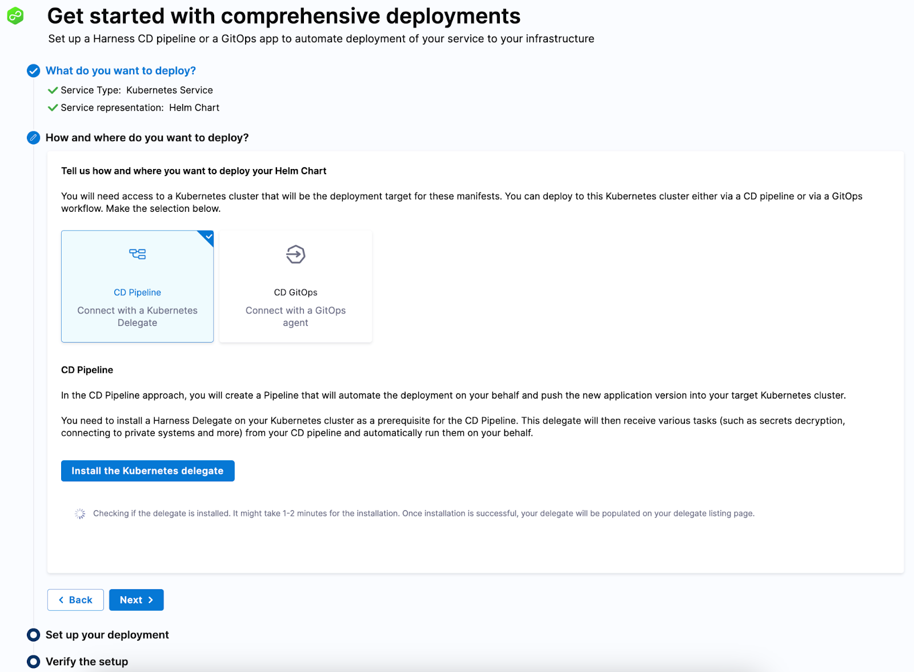Install the Kubernetes delegate
Viewport: 914px width, 672px height.
coord(148,471)
